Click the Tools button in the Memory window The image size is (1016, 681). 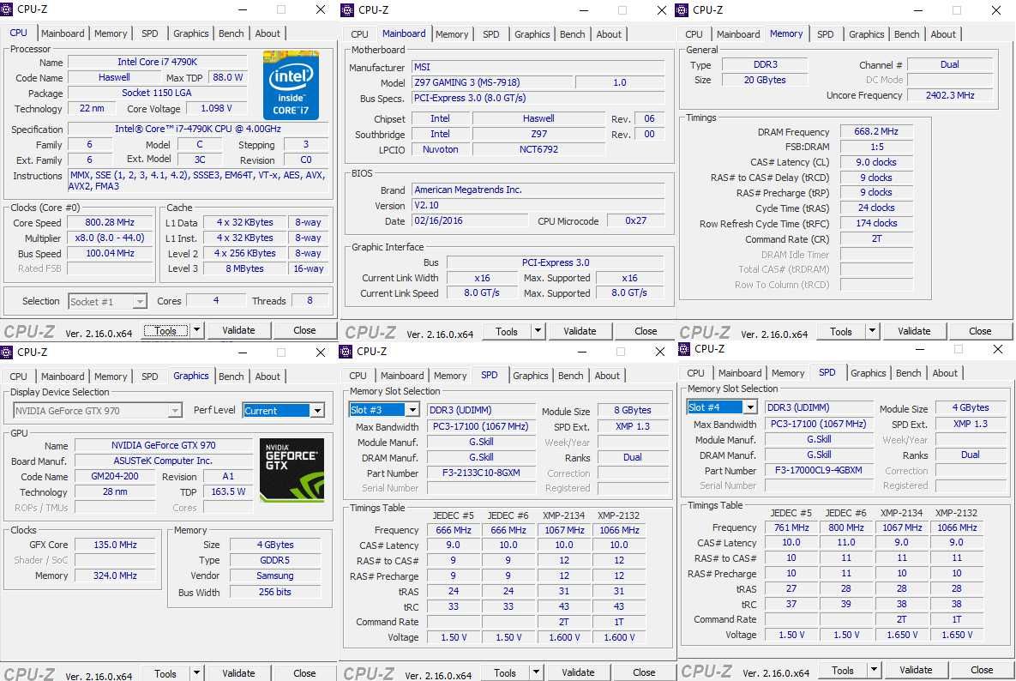click(840, 331)
